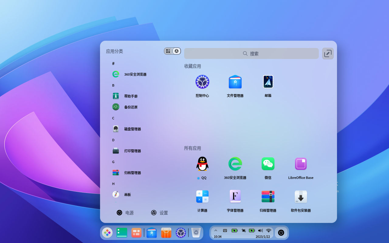This screenshot has width=389, height=243.
Task: Launch the 计算器 calculator
Action: point(202,197)
